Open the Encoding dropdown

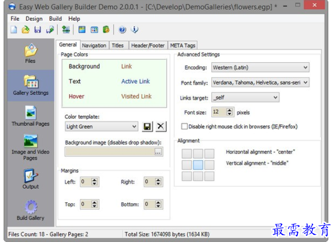pyautogui.click(x=260, y=67)
